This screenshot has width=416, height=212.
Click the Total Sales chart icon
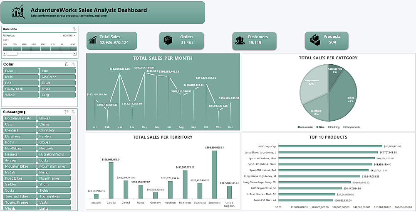pyautogui.click(x=93, y=40)
